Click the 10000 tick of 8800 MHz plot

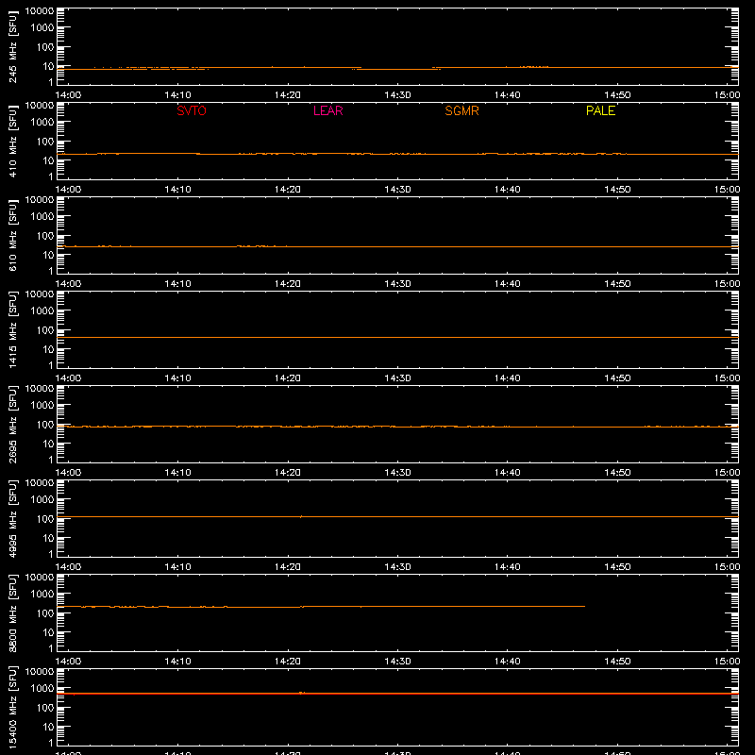click(x=40, y=578)
